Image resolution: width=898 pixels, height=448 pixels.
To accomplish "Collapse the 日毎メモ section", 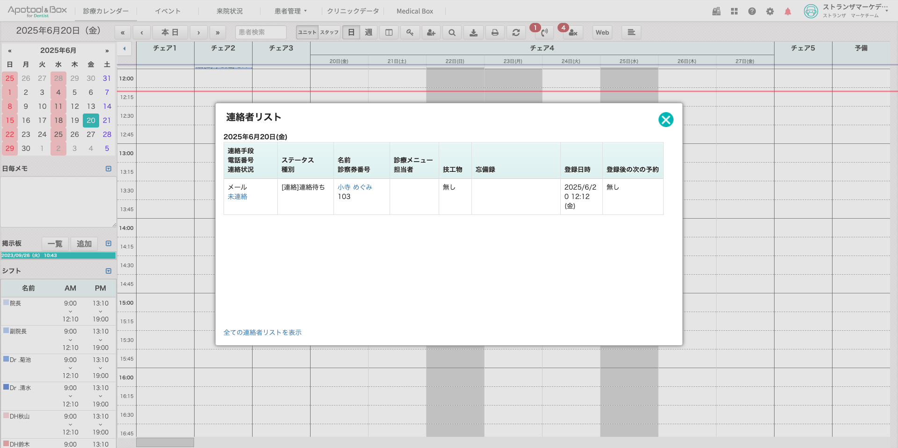I will 109,169.
